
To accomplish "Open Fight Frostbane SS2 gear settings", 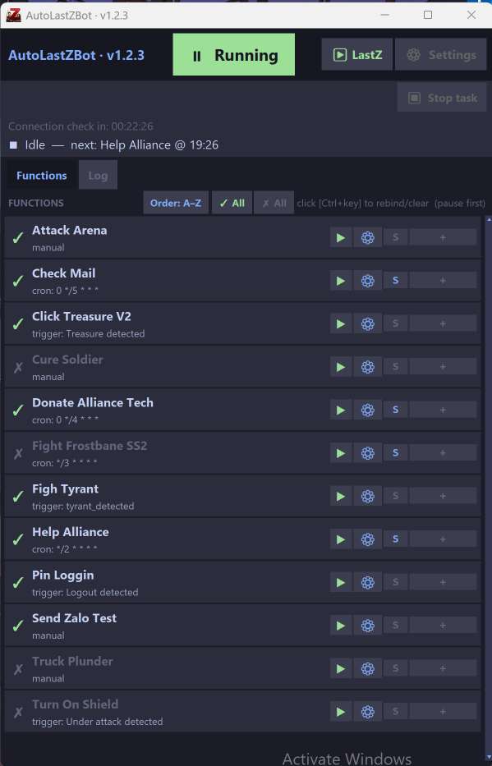I will pos(367,453).
